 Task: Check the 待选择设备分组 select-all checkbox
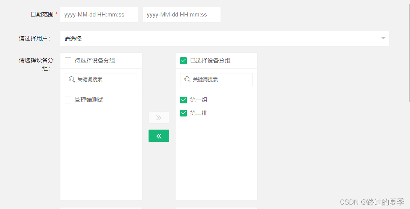coord(68,61)
